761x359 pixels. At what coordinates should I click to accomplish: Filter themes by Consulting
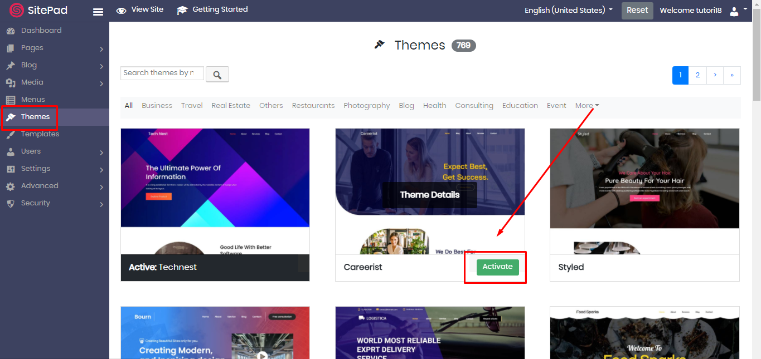[474, 105]
